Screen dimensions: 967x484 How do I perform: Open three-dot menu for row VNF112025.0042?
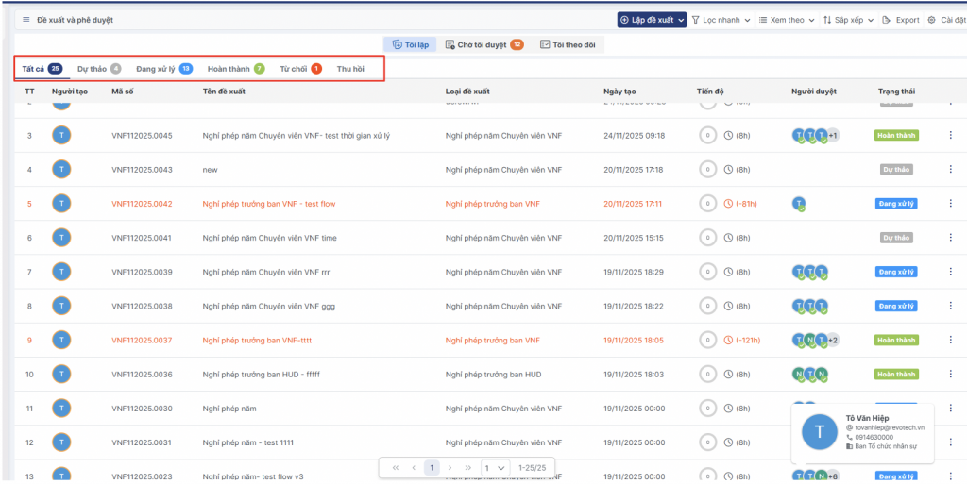point(950,204)
